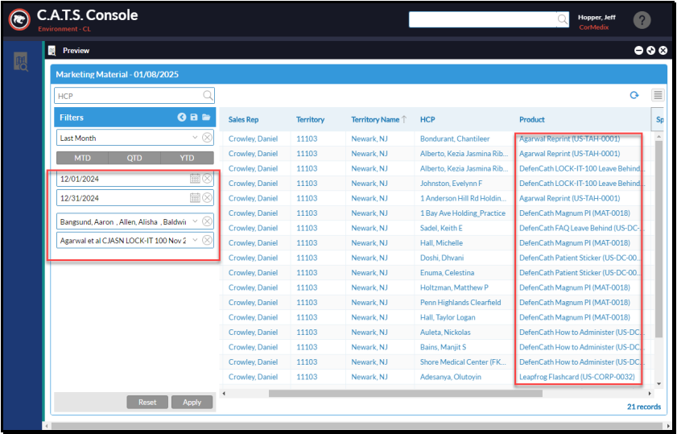This screenshot has width=677, height=434.
Task: Clear the Bangsund, Aaron sales rep filter
Action: pyautogui.click(x=207, y=221)
